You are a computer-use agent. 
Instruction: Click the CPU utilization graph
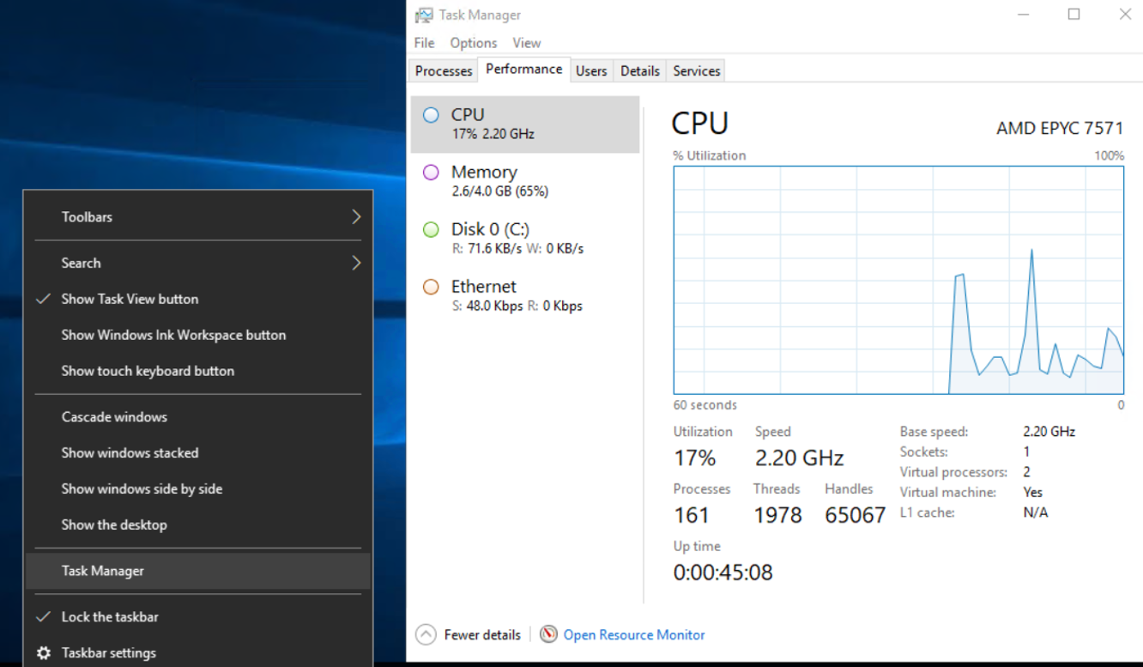pyautogui.click(x=898, y=280)
